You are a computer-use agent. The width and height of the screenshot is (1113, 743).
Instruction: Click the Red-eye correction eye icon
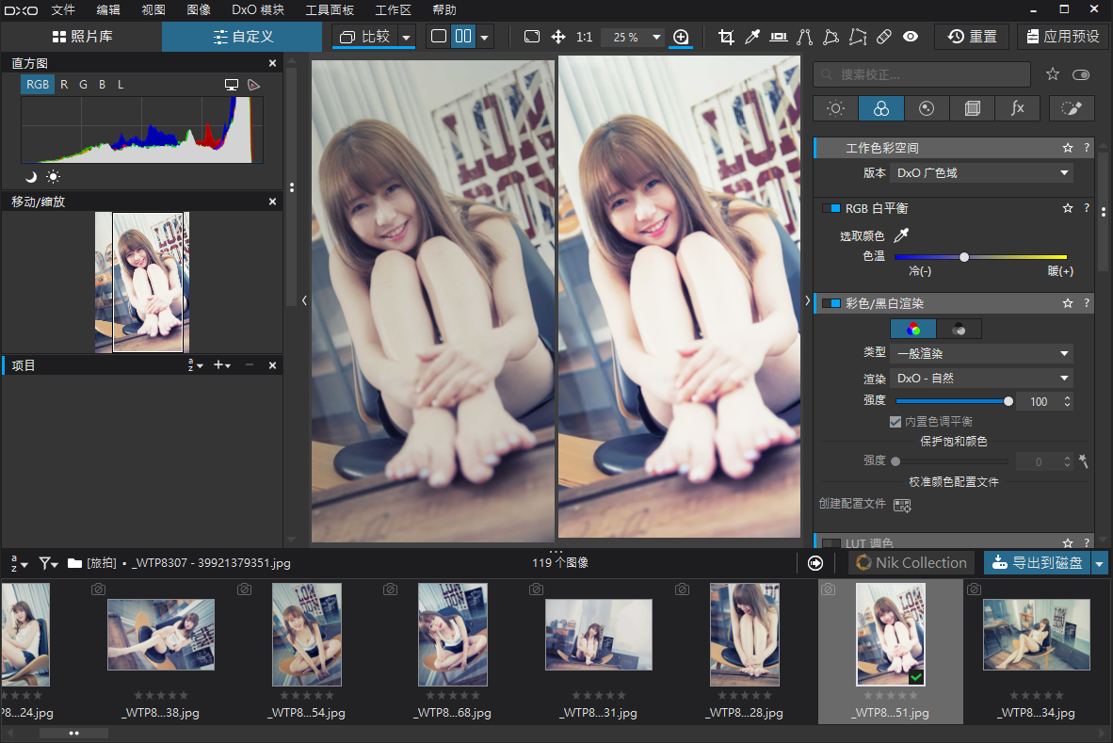point(911,37)
